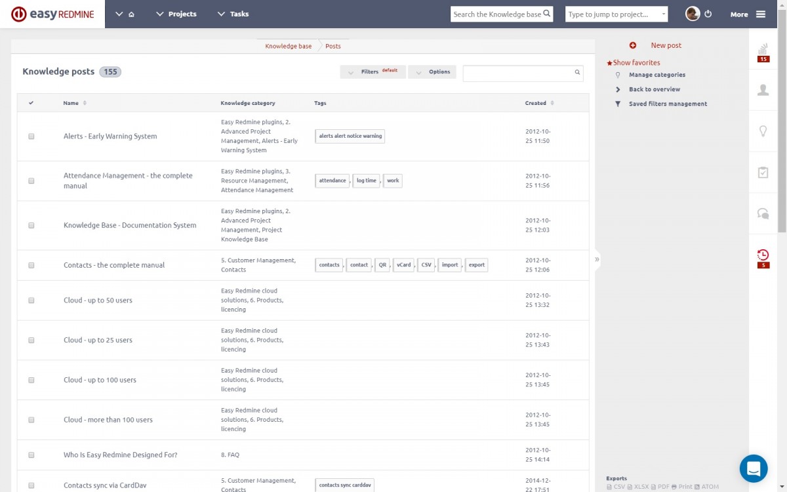The height and width of the screenshot is (492, 787).
Task: Check the Cloud - up to 100 users row
Action: tap(31, 380)
